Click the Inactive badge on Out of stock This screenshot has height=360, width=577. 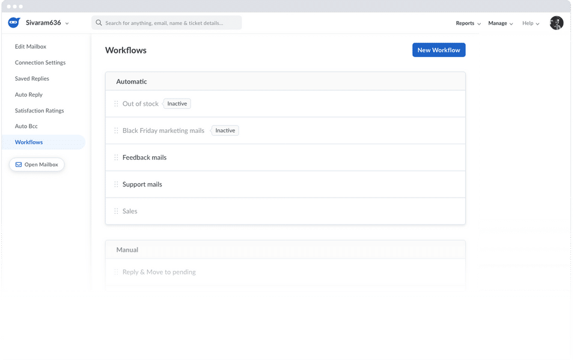pyautogui.click(x=177, y=104)
